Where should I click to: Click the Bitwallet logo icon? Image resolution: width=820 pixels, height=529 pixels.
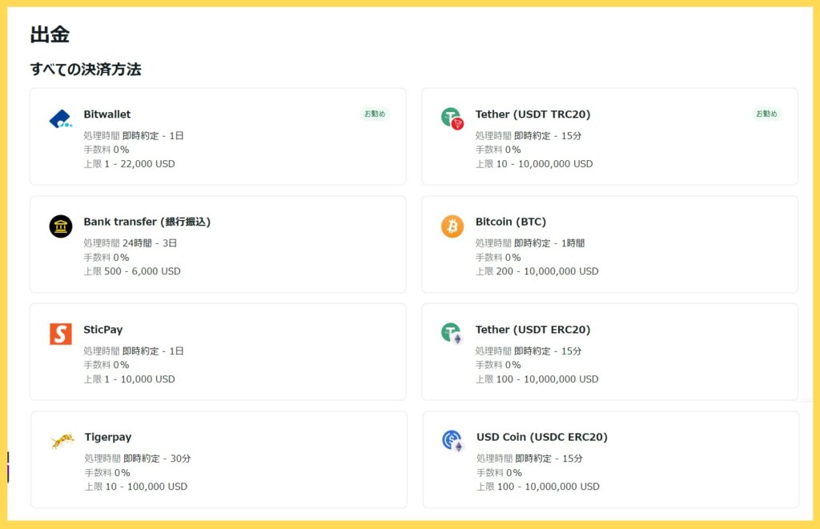(60, 118)
